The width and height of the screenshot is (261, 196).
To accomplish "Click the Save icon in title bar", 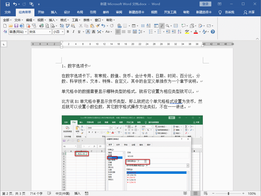I will click(7, 4).
